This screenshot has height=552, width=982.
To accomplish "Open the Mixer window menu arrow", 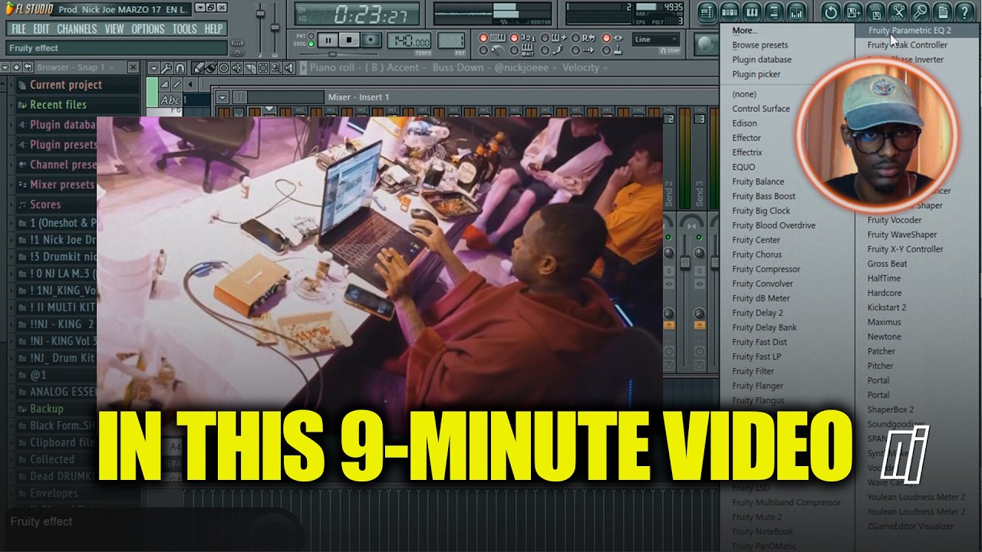I will [222, 97].
